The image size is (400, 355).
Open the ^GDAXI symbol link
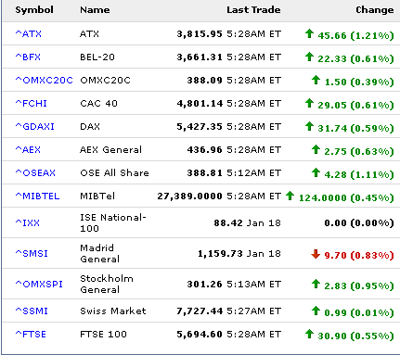(34, 126)
